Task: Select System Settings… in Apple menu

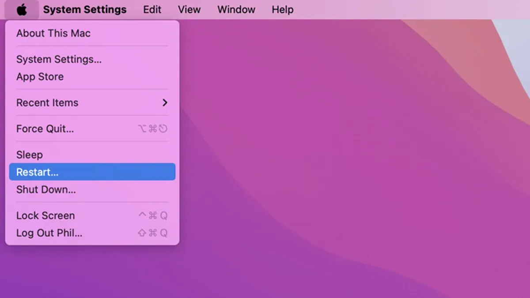Action: pyautogui.click(x=92, y=59)
